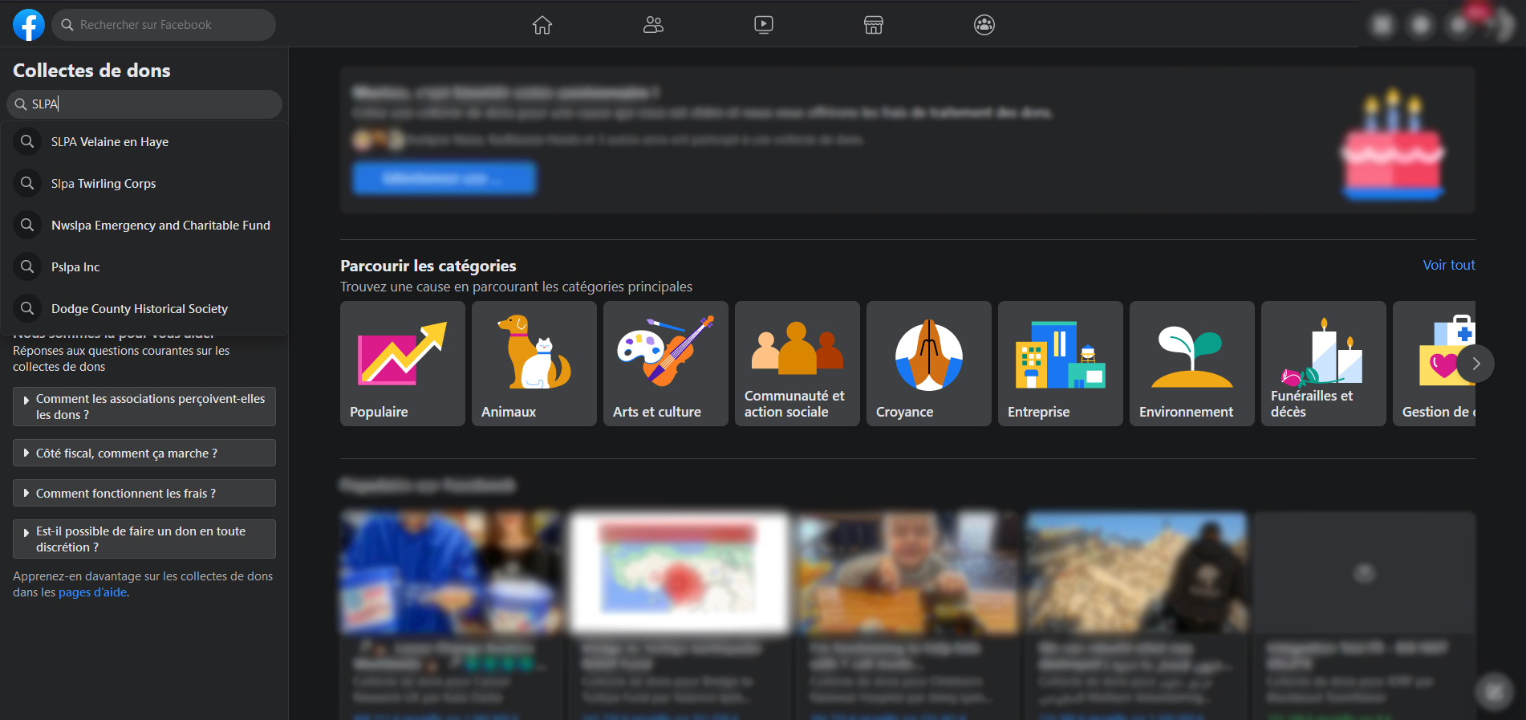The width and height of the screenshot is (1526, 720).
Task: Click the Environnement sprout icon
Action: 1192,356
